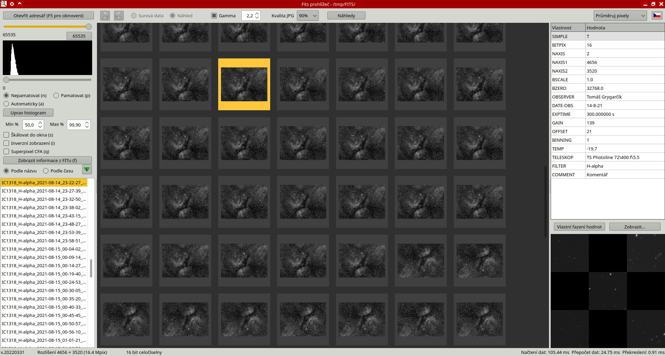
Task: Click the circle pin icon in title bar
Action: tap(12, 4)
